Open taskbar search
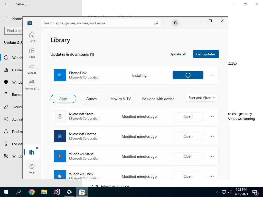This screenshot has height=197, width=263. coord(18,192)
